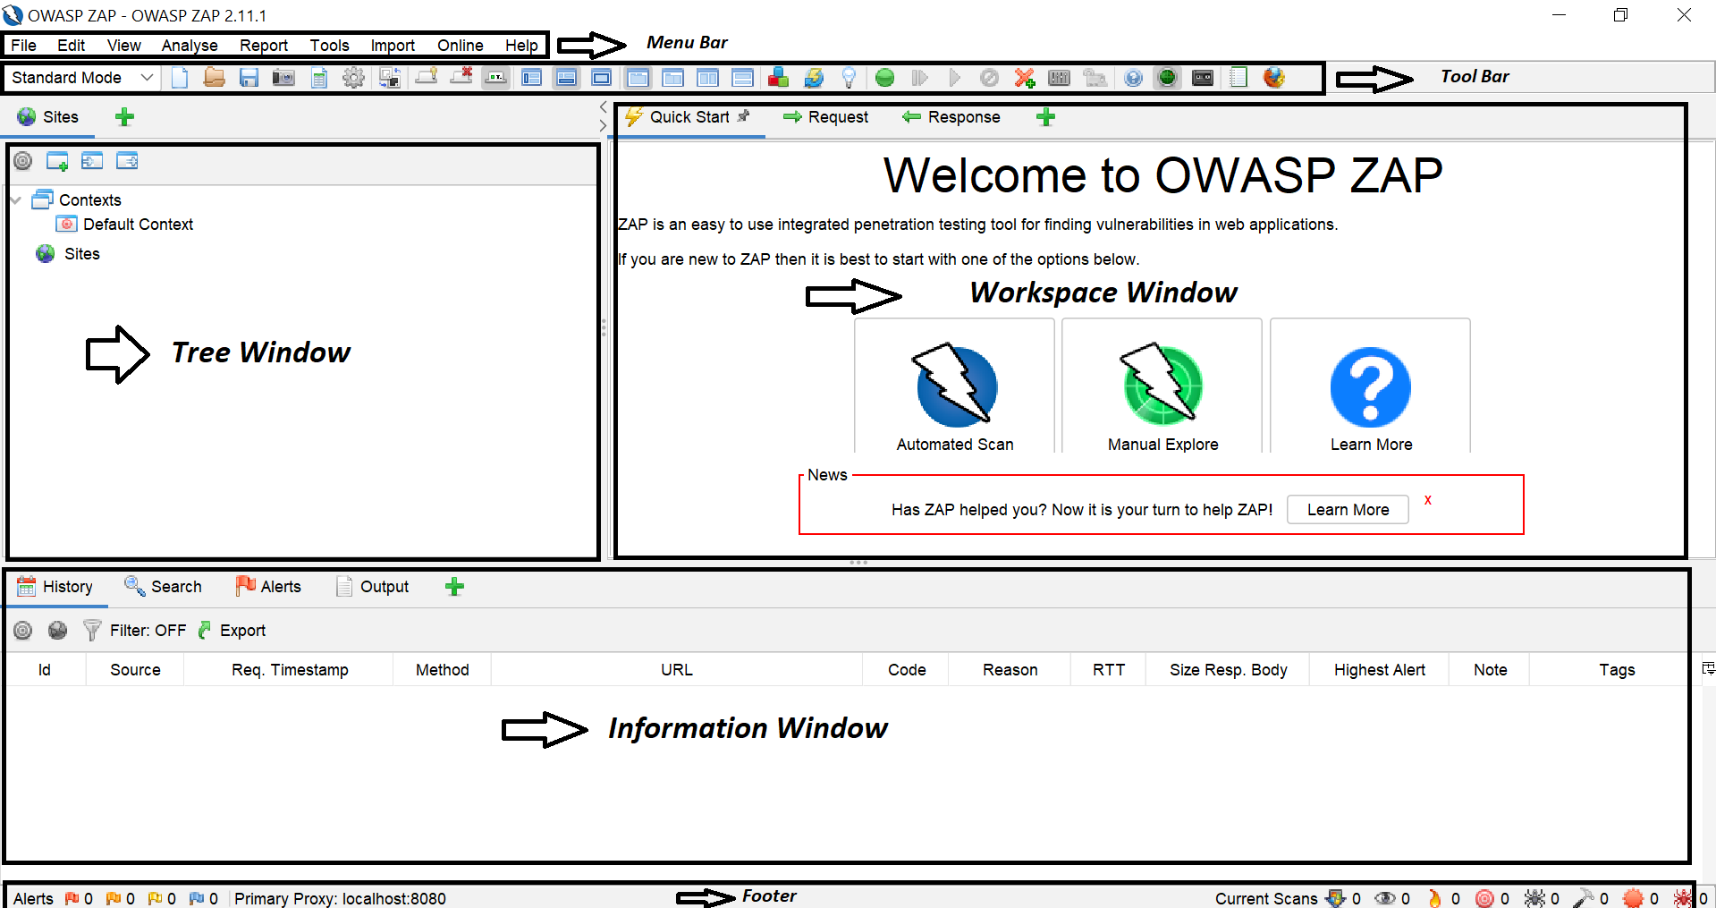Save the session with the floppy disk icon
1716x908 pixels.
[249, 78]
